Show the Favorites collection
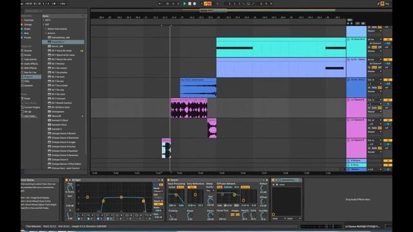This screenshot has height=232, width=413. (x=28, y=20)
